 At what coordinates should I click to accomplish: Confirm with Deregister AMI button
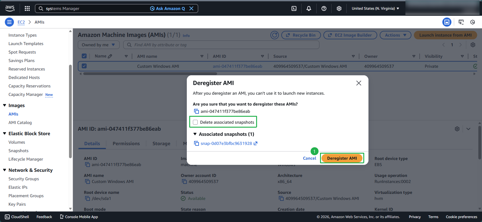[x=342, y=158]
